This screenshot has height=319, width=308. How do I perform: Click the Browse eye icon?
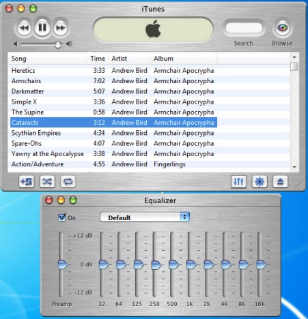pos(282,28)
